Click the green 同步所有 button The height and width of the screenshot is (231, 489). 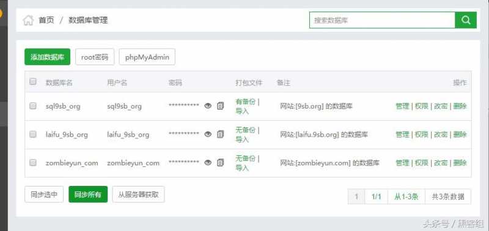(x=88, y=194)
